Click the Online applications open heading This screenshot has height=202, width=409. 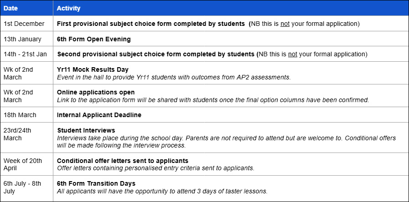tap(96, 92)
